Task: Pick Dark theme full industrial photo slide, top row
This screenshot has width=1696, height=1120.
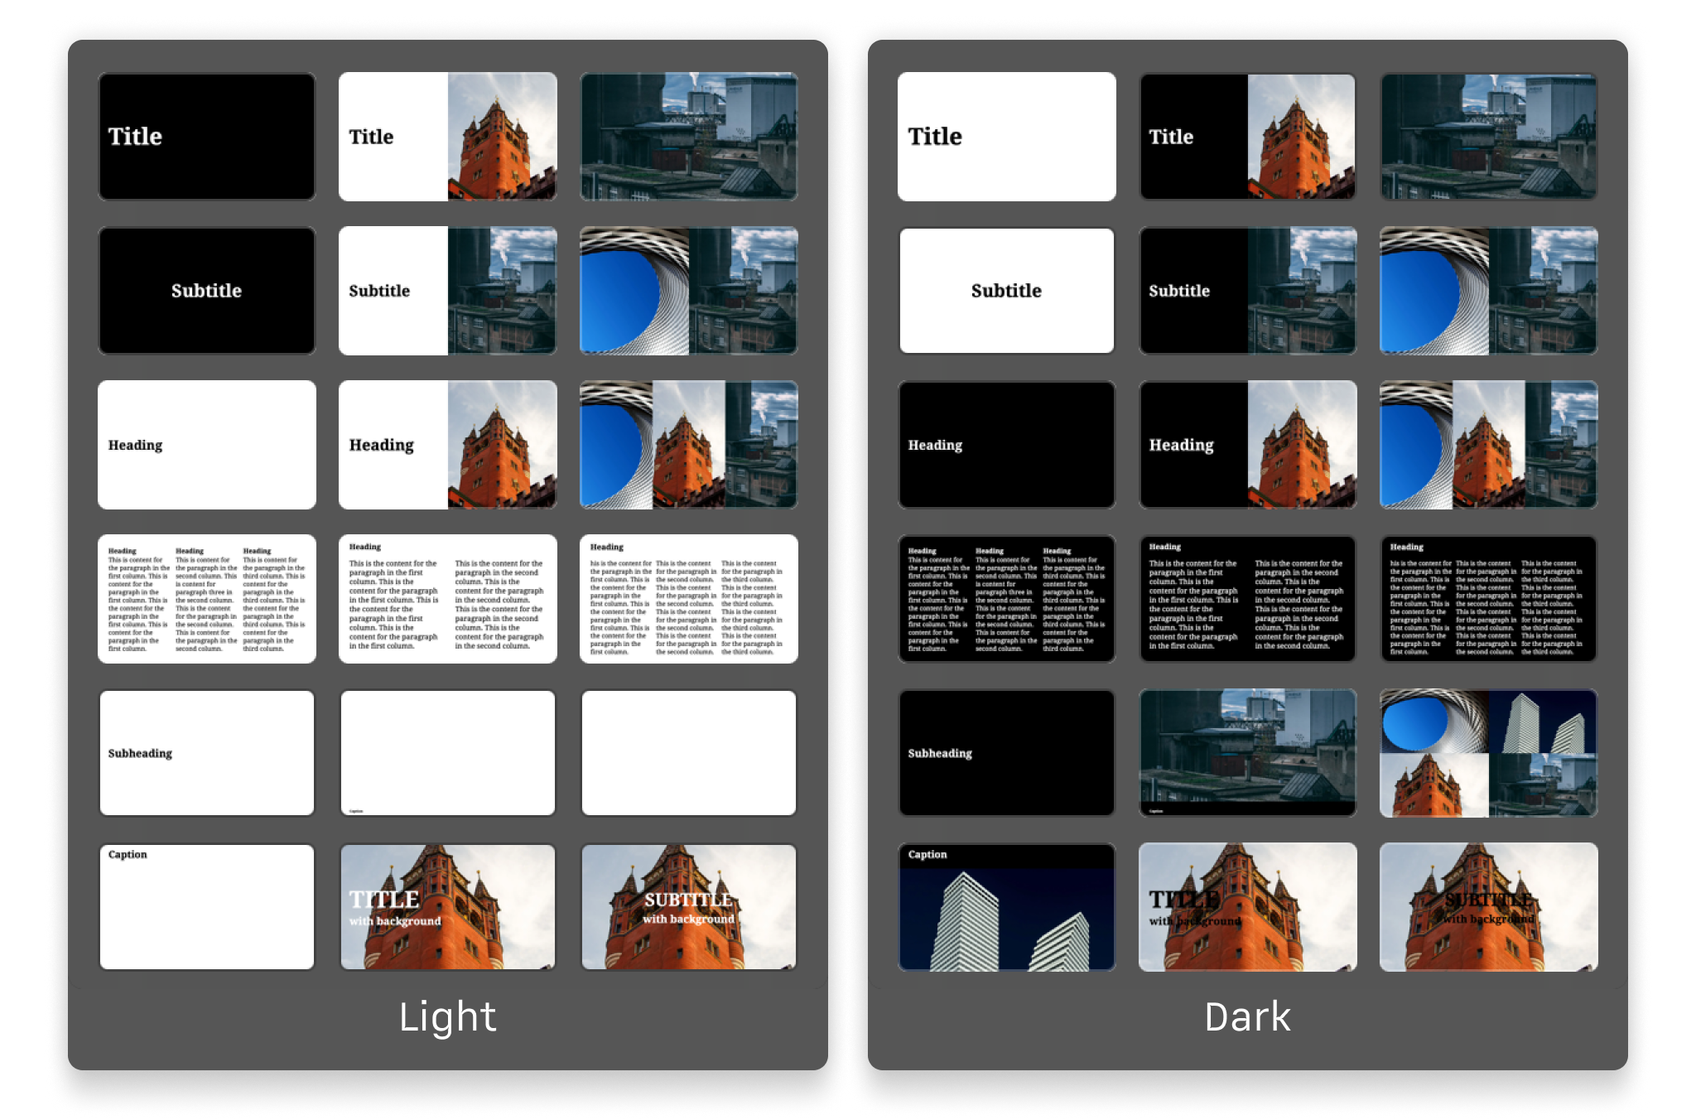Action: [x=1488, y=137]
